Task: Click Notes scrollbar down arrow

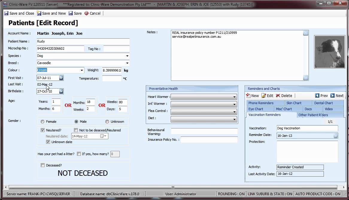Action: [306, 78]
